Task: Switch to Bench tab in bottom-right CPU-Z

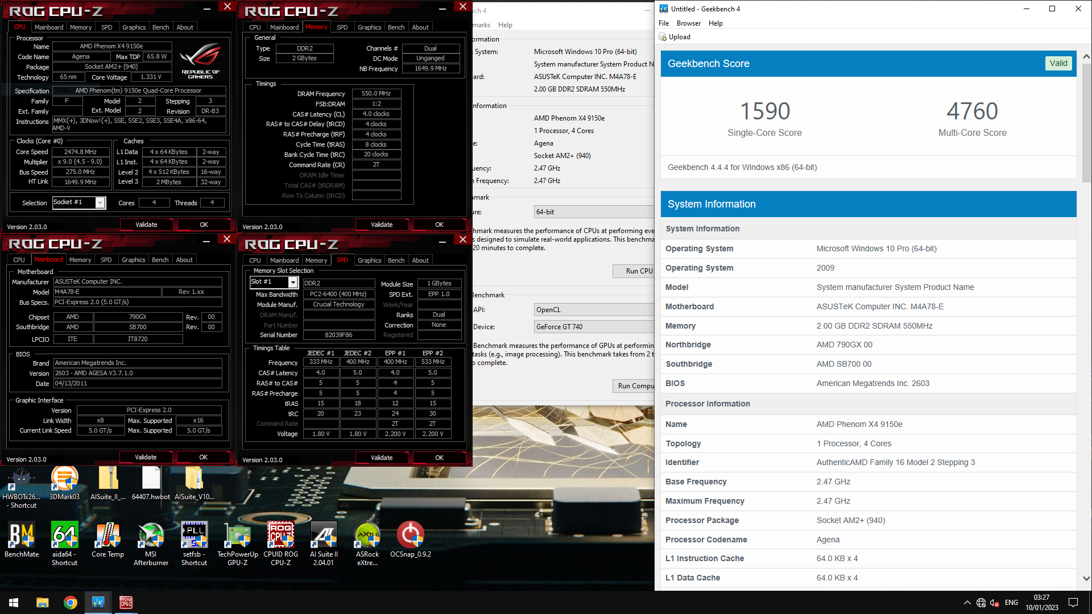Action: pyautogui.click(x=396, y=260)
